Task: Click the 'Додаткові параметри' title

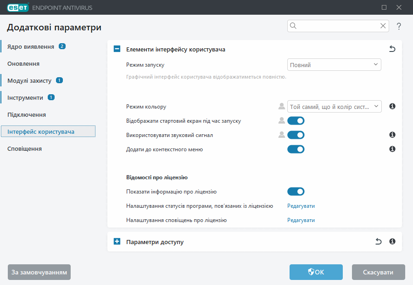Action: [x=54, y=28]
